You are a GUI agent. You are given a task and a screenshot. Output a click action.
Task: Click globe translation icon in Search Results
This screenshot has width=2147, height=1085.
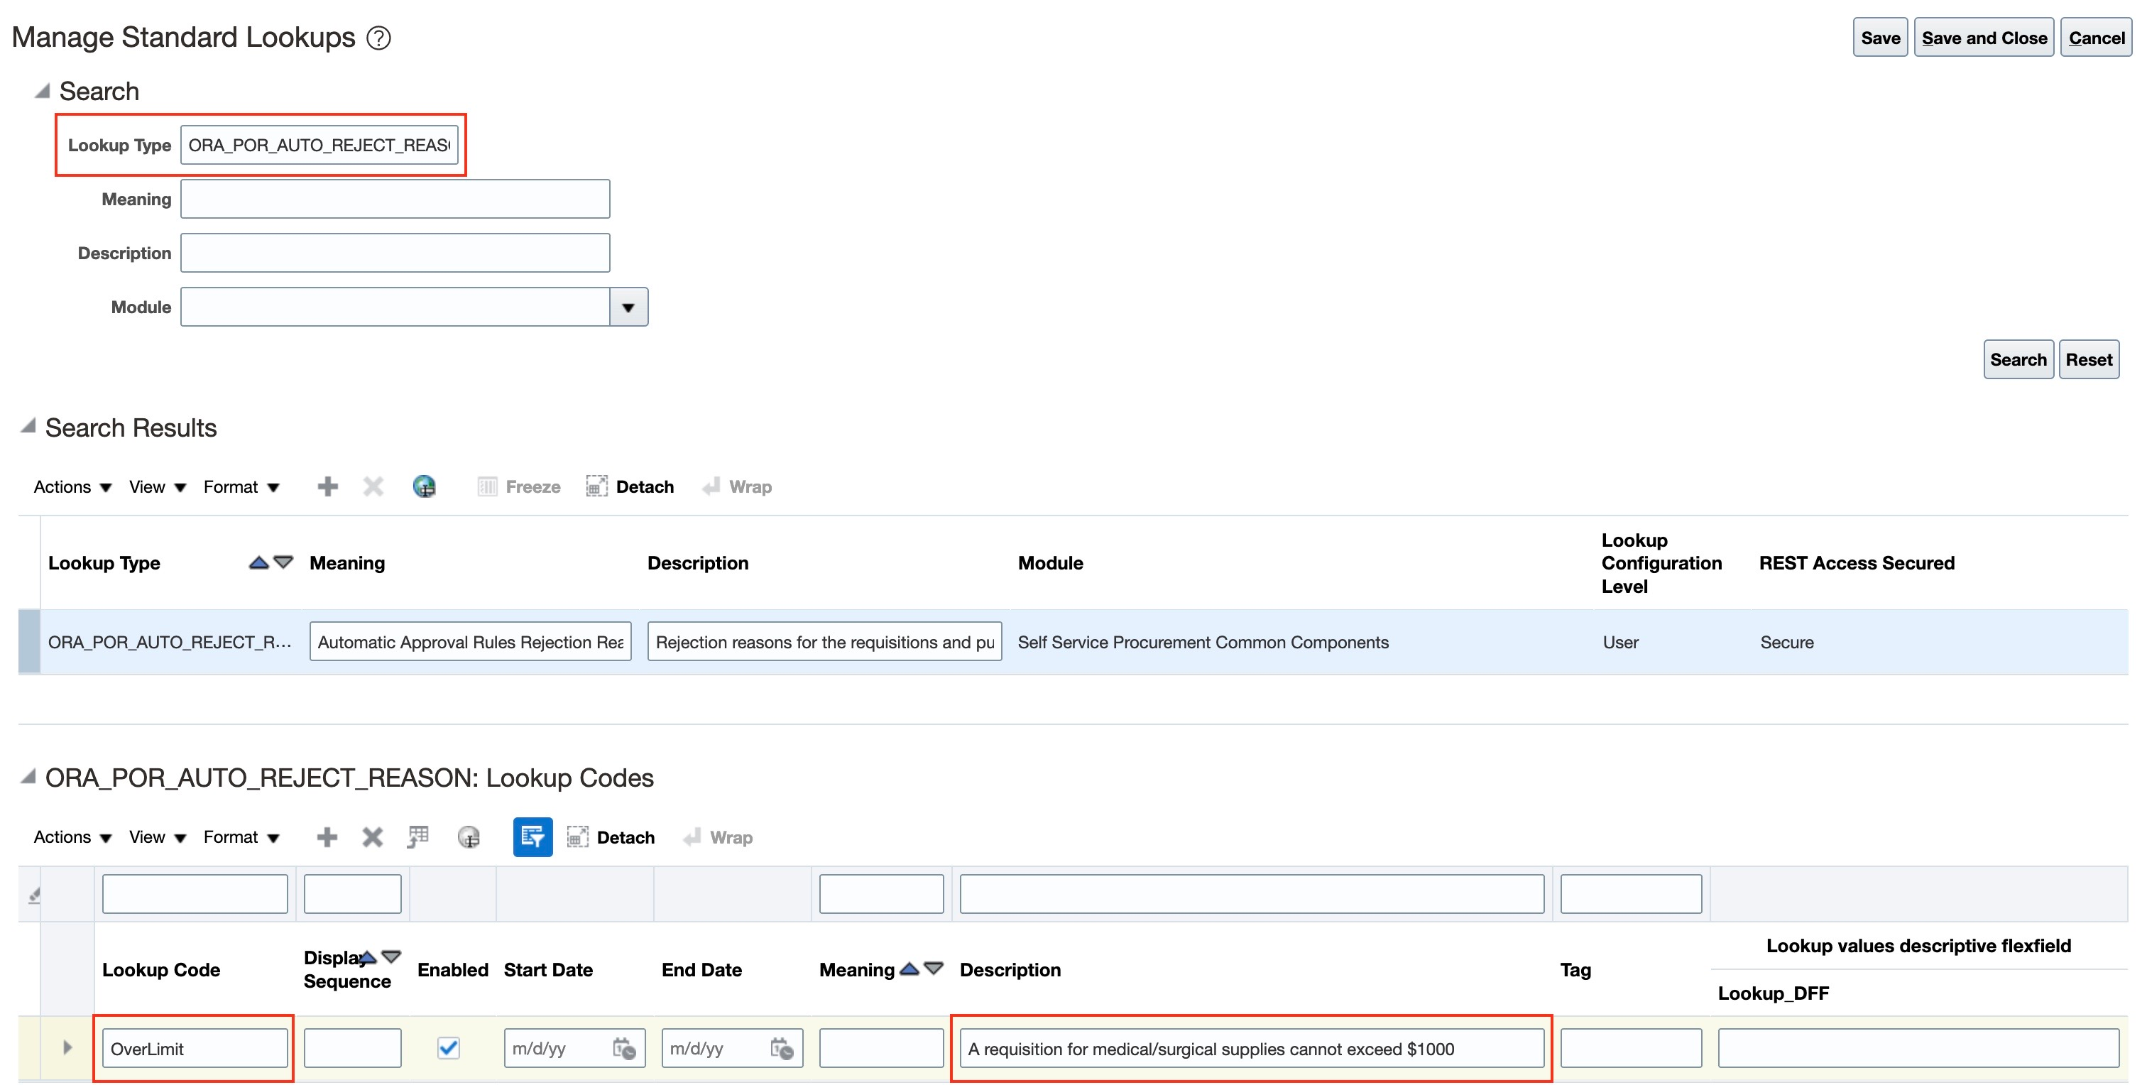425,486
